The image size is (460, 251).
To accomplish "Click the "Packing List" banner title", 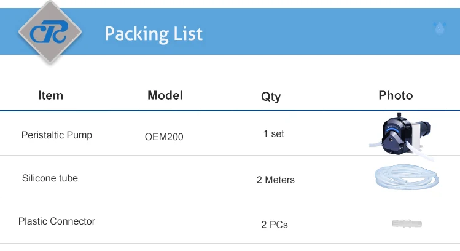I will point(154,33).
